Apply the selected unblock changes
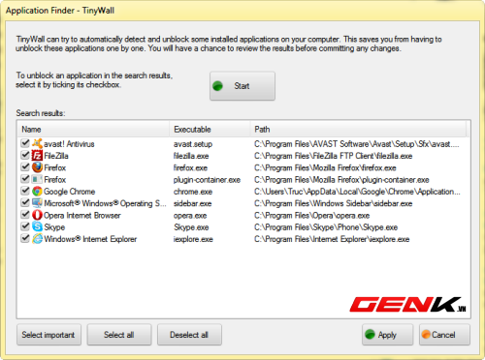The image size is (485, 360). (x=387, y=335)
